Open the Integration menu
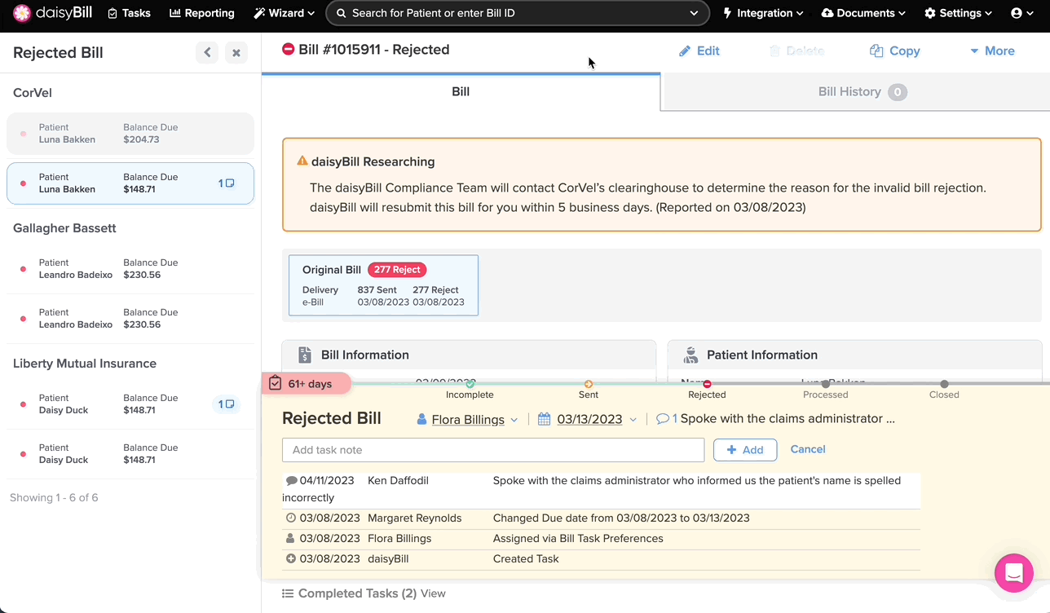This screenshot has width=1050, height=613. pyautogui.click(x=764, y=13)
